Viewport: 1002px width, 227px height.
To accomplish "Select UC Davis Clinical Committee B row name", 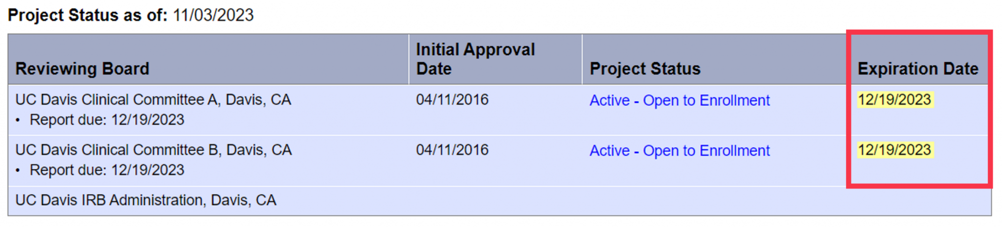I will click(x=153, y=150).
